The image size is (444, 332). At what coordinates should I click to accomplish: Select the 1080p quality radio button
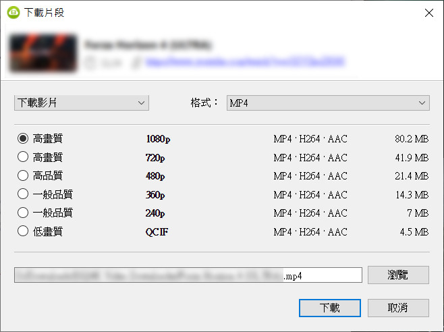point(23,138)
